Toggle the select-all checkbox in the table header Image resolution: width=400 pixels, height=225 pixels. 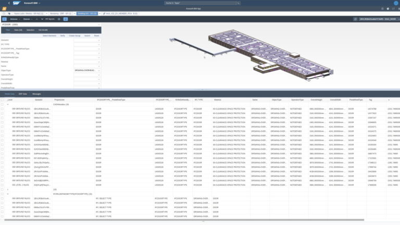click(3, 99)
